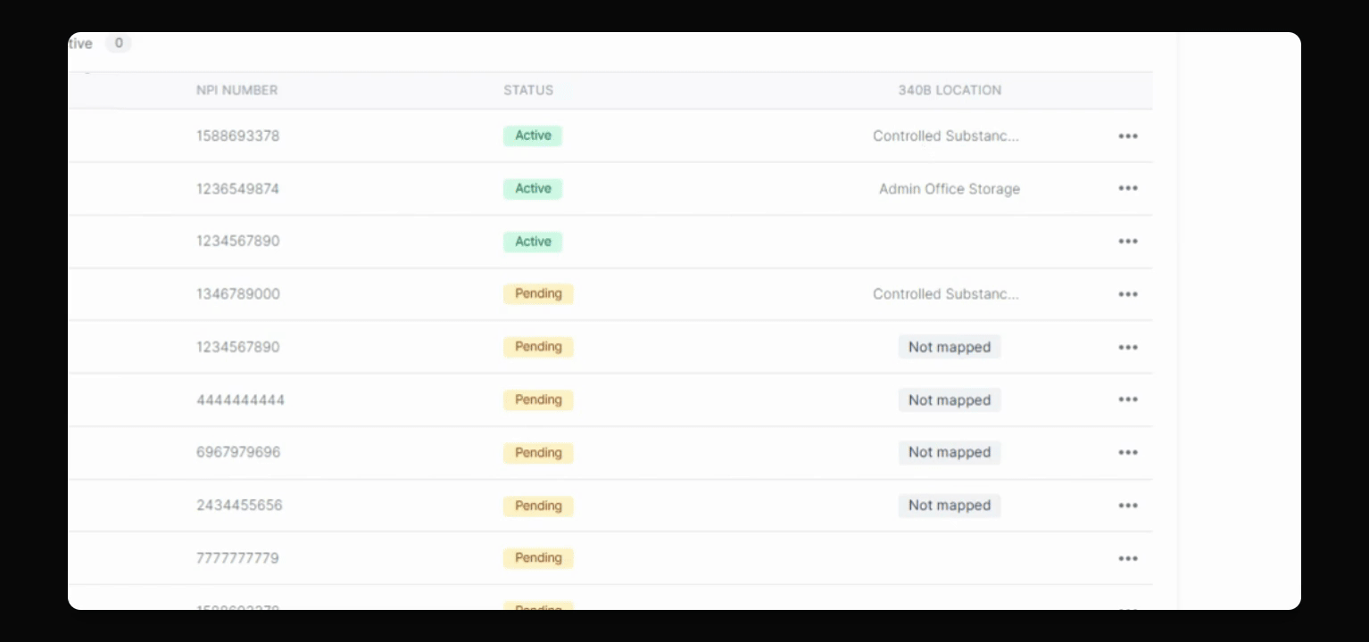Click the Pending badge for NPI 6967979696
This screenshot has width=1369, height=642.
538,453
